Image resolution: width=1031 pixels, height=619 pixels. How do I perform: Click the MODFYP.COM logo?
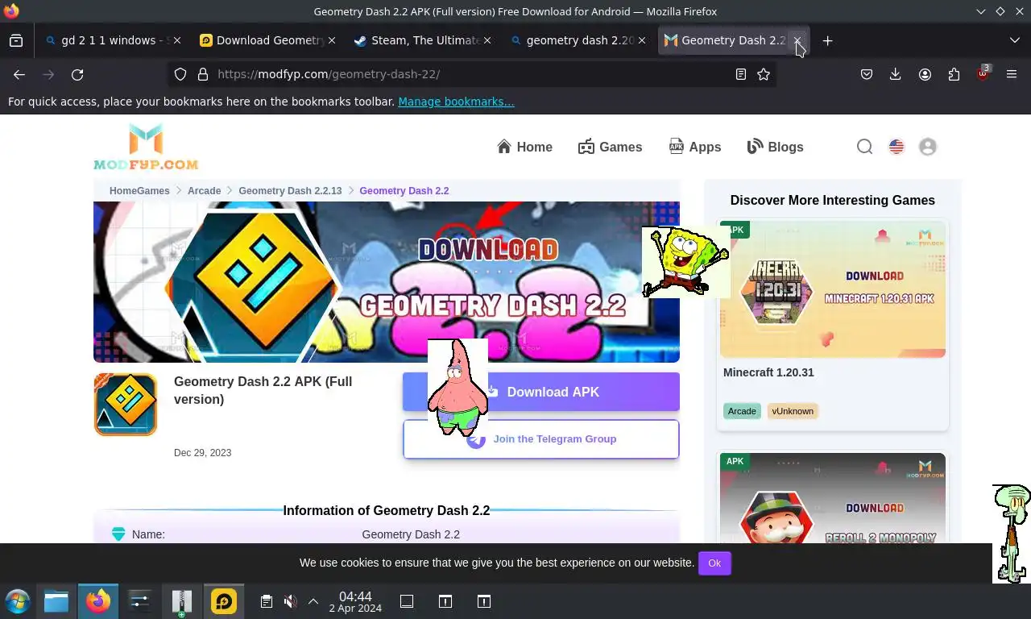[146, 147]
